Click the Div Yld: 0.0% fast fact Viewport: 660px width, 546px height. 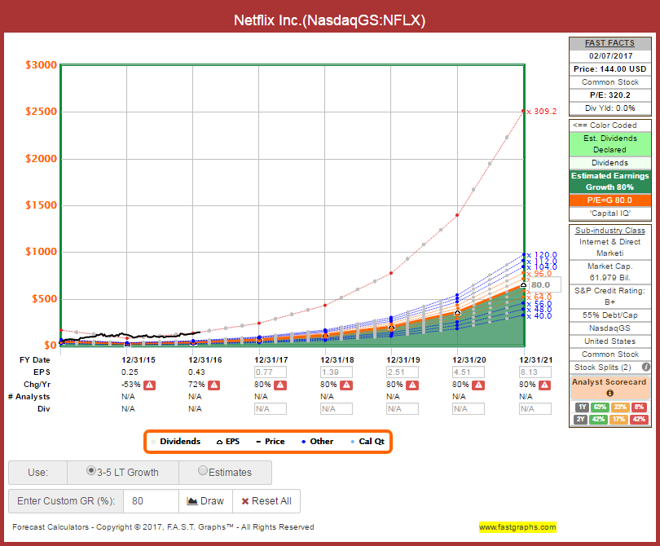[x=610, y=108]
